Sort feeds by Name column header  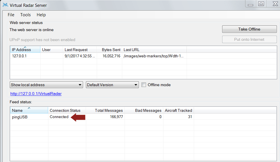pos(29,110)
